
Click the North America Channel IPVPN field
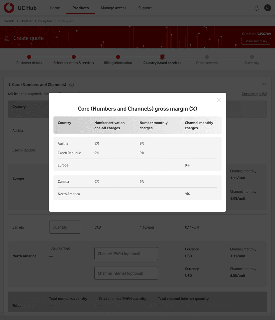[x=126, y=254]
